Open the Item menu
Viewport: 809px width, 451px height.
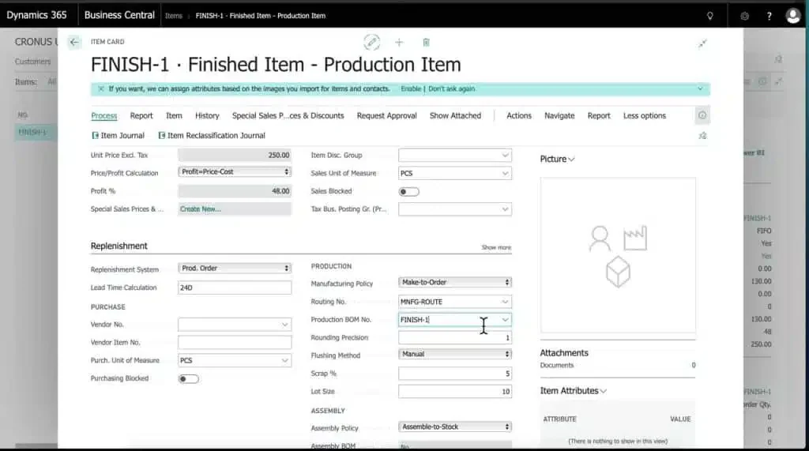point(174,115)
